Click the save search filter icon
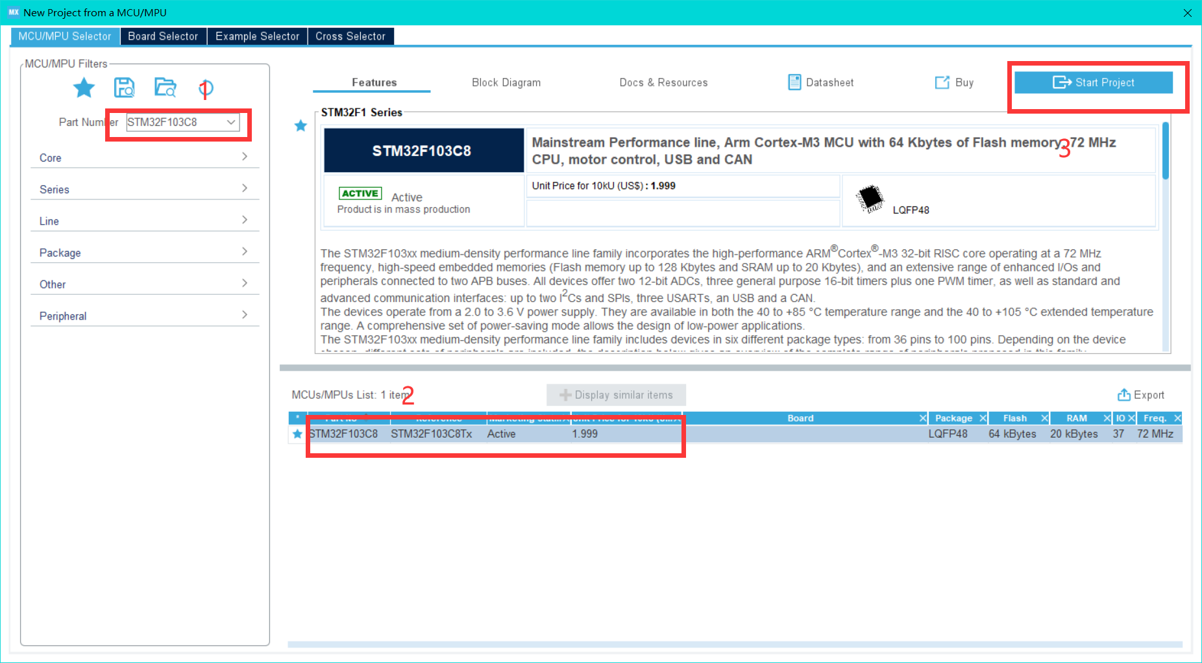Viewport: 1202px width, 663px height. (x=124, y=88)
